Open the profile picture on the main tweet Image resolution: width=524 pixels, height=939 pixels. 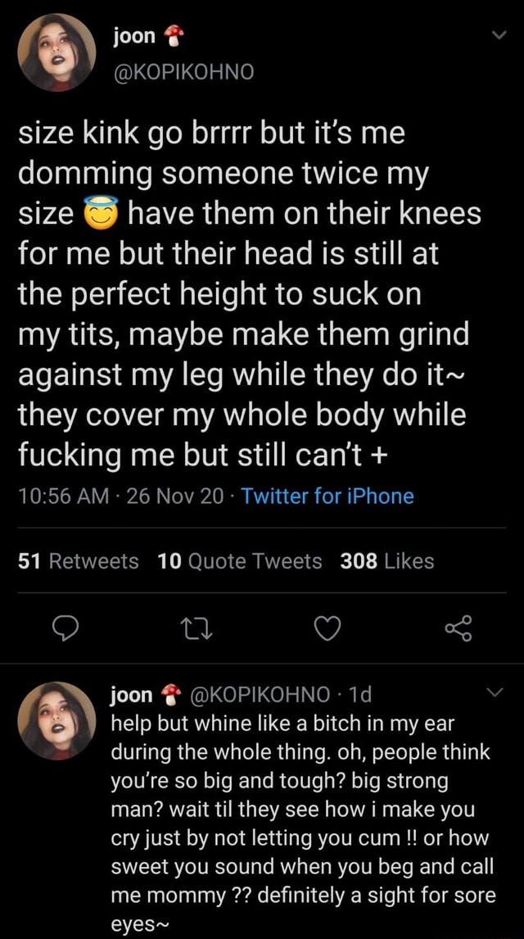point(56,53)
